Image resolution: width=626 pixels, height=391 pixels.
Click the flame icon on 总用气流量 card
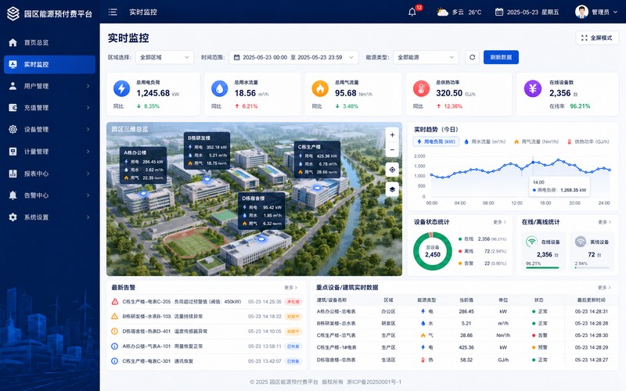(x=320, y=88)
